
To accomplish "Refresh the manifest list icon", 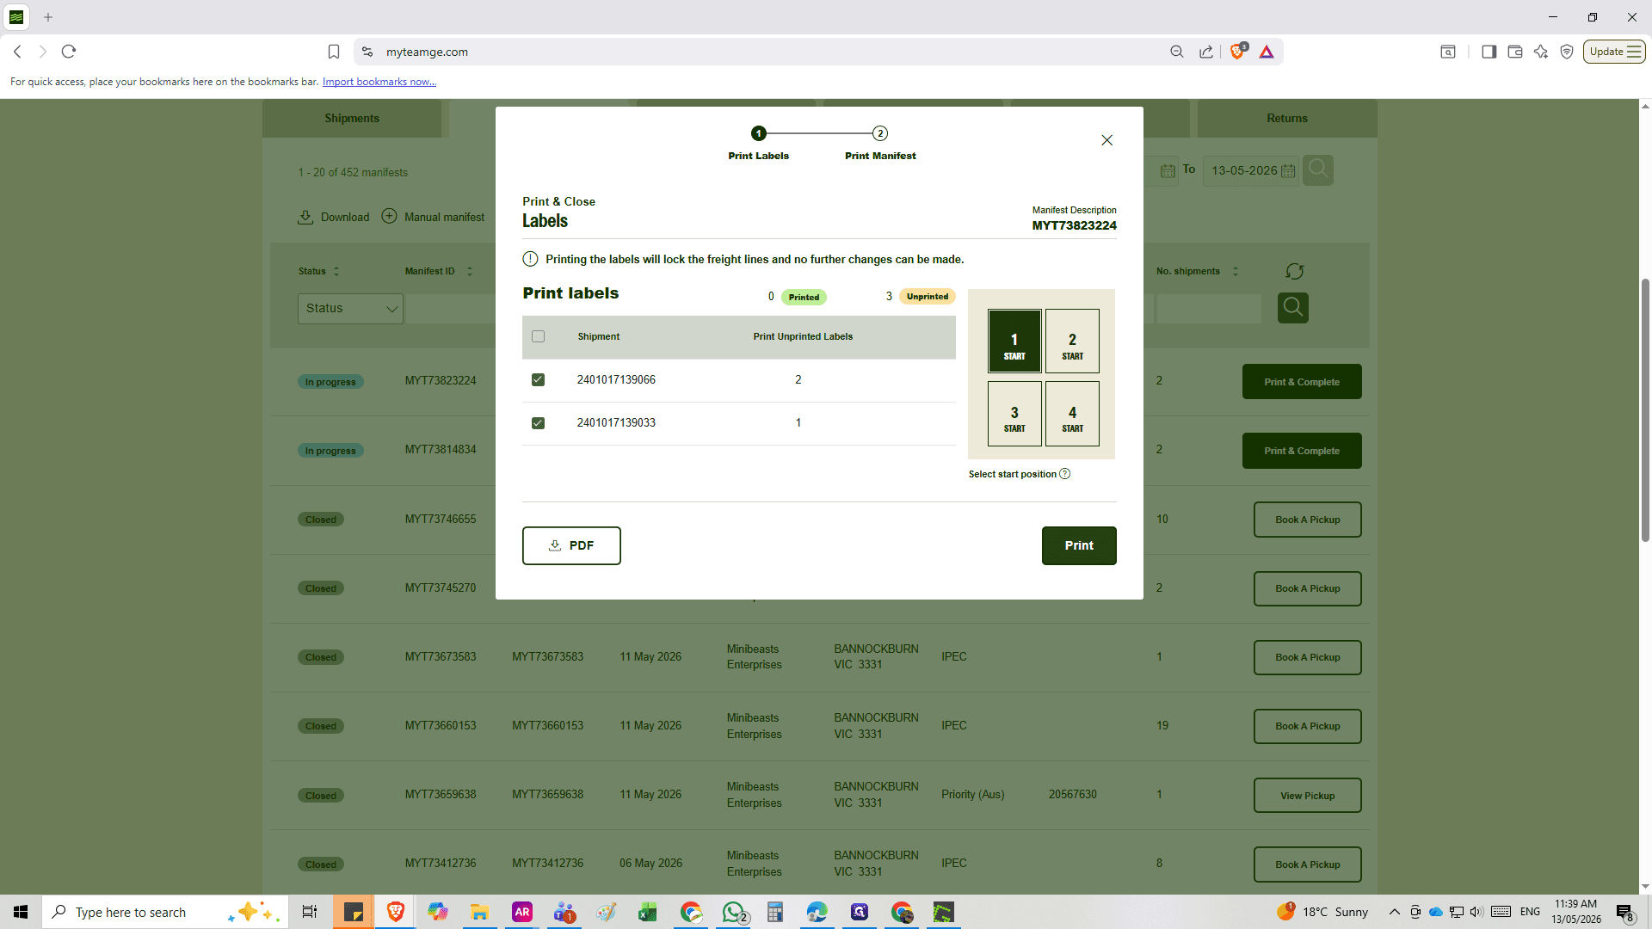I will (x=1294, y=272).
